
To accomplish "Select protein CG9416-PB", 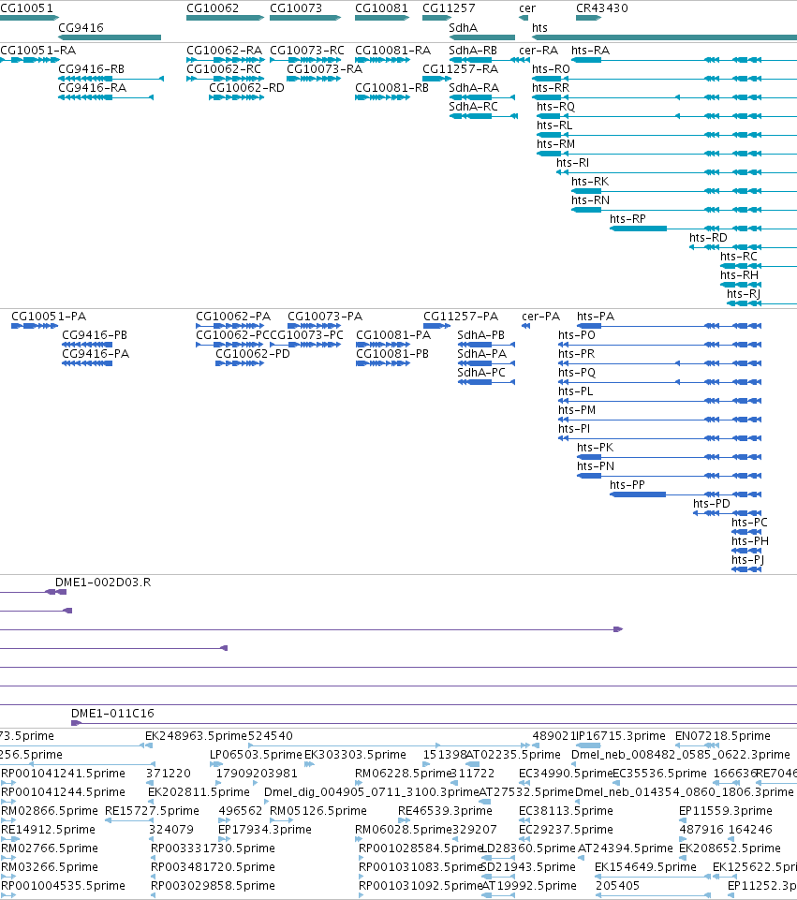I will (x=87, y=345).
